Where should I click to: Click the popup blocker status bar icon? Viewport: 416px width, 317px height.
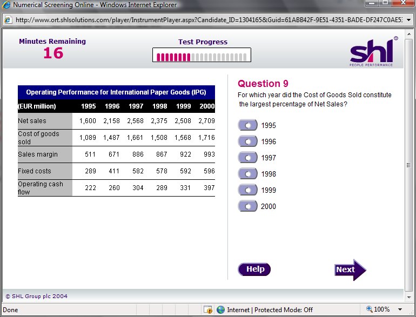(x=208, y=309)
